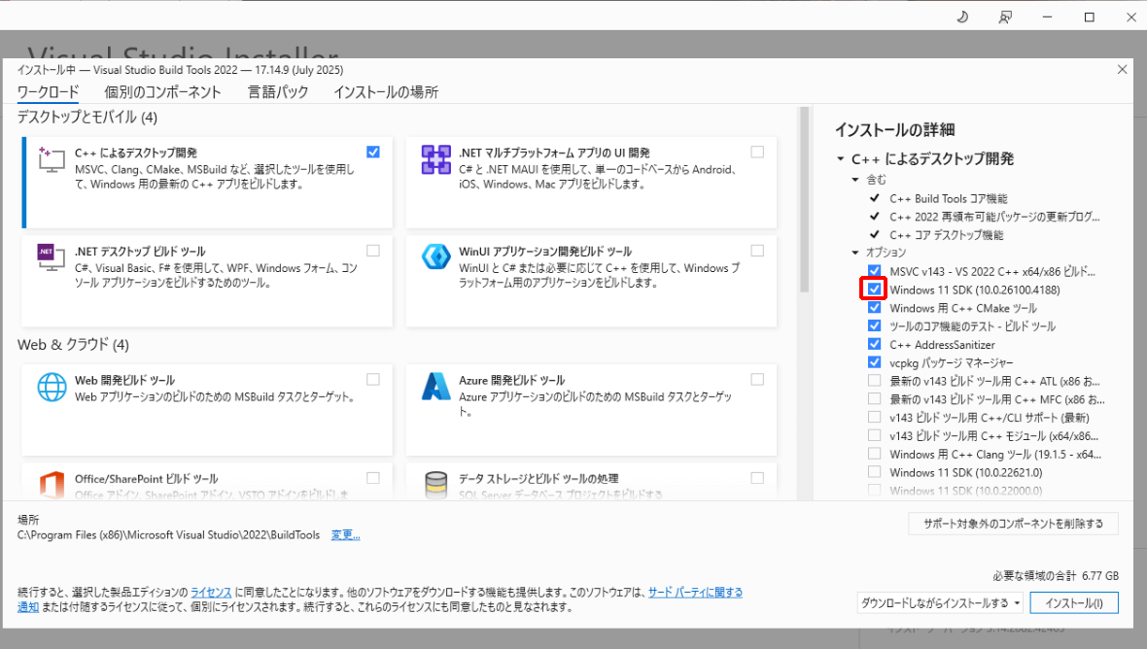Check the Office/SharePoint ビルド ツール workload
The width and height of the screenshot is (1147, 649).
373,478
